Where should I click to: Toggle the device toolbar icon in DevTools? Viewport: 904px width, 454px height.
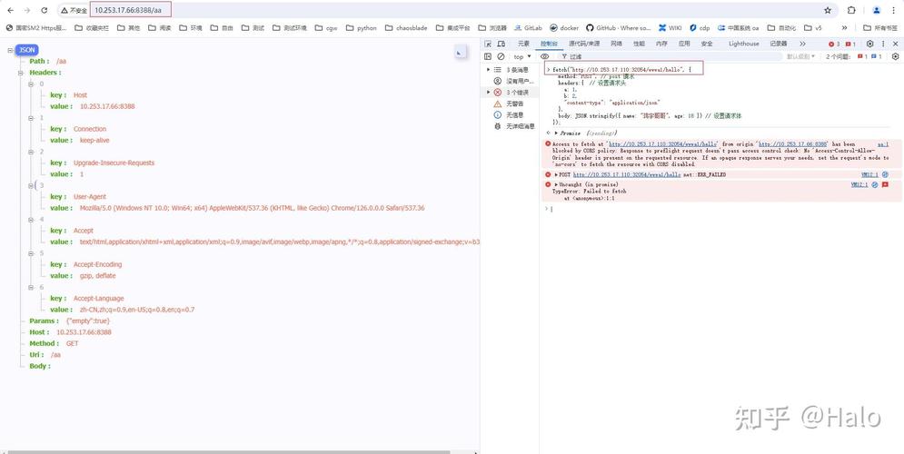tap(501, 44)
